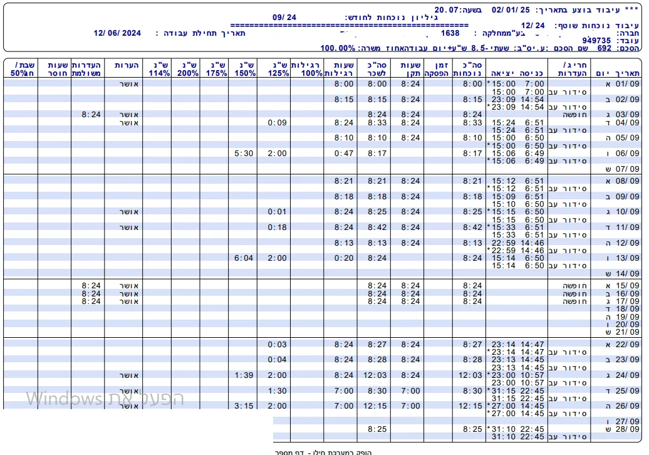Select the 3:15 overtime 150% value on 26/09
This screenshot has height=455, width=649.
[x=244, y=406]
